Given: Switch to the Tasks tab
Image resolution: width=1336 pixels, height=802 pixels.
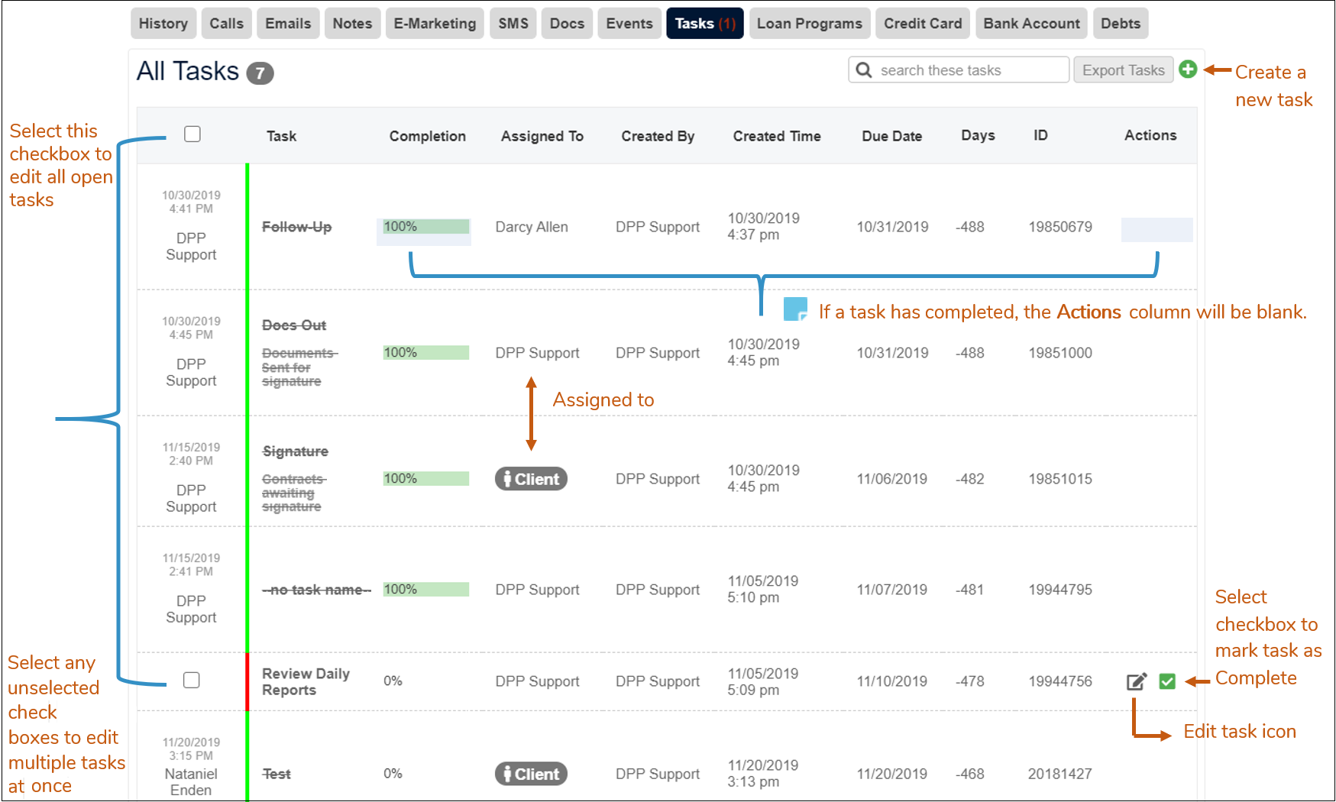Looking at the screenshot, I should [704, 23].
